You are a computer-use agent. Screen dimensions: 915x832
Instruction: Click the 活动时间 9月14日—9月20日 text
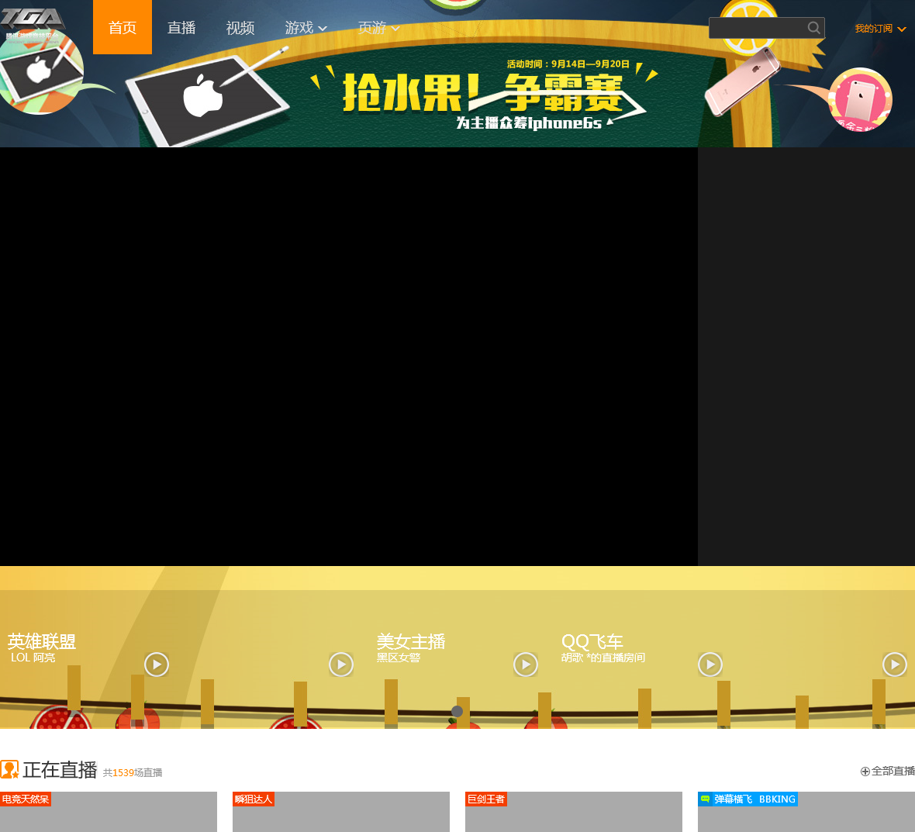tap(568, 64)
